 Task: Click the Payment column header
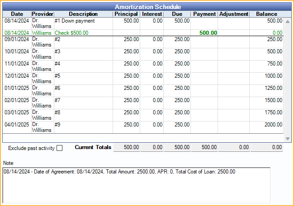[204, 14]
